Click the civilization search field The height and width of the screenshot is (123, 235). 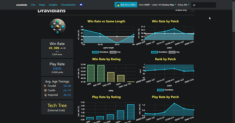(204, 5)
